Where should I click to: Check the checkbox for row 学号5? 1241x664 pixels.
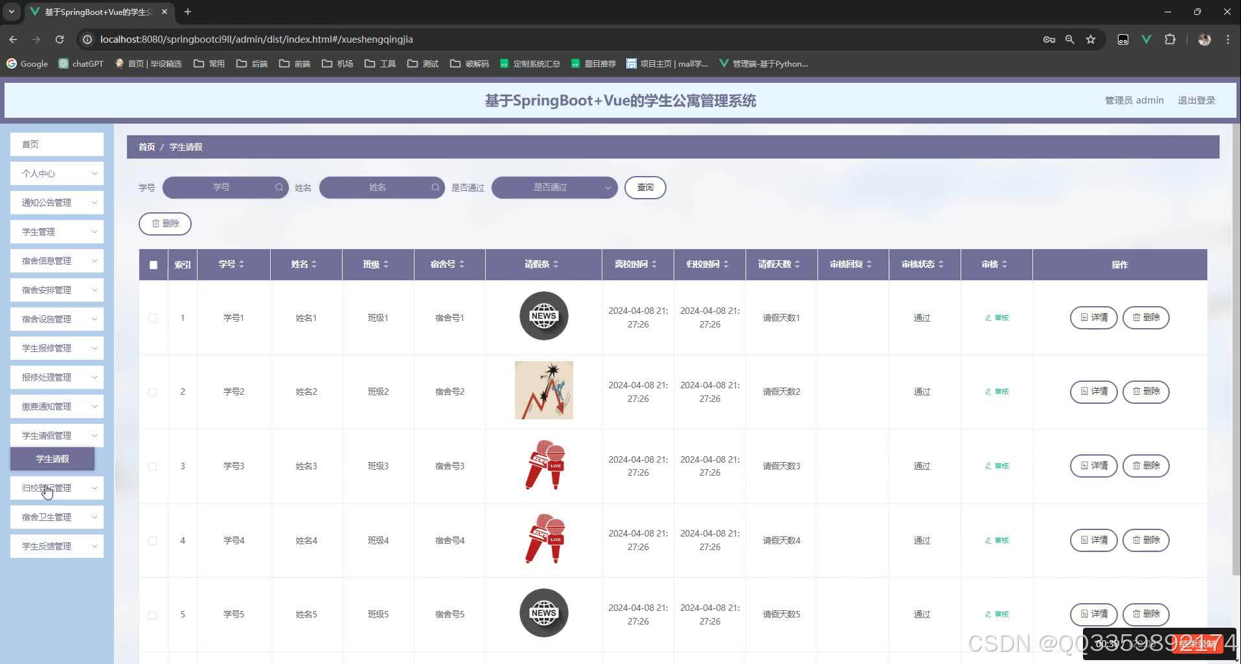153,615
